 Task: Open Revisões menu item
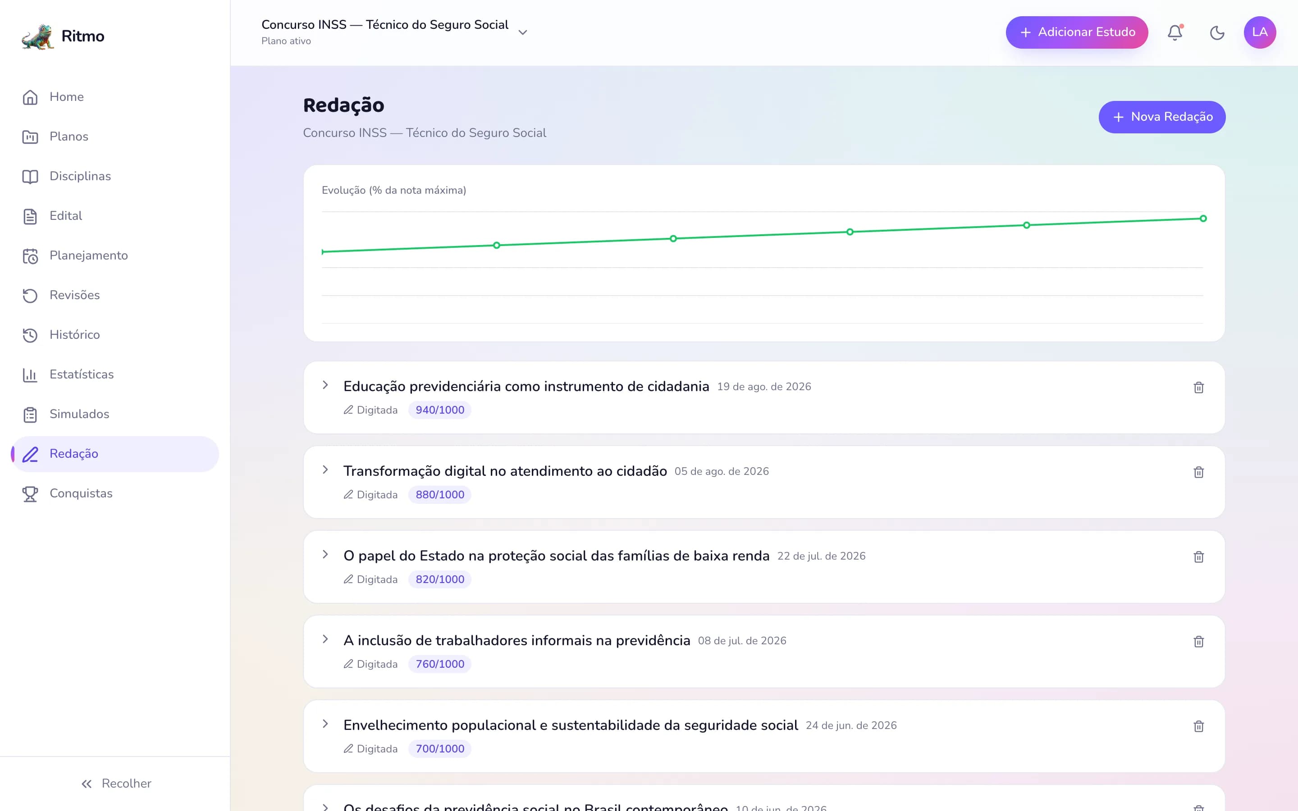(x=115, y=296)
